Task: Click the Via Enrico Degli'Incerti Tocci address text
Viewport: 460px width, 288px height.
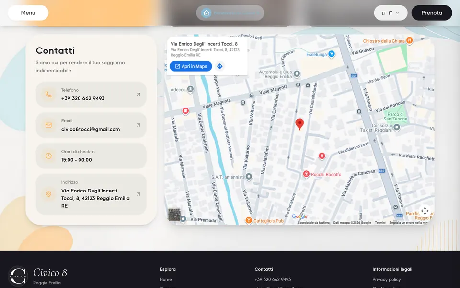Action: (x=95, y=198)
